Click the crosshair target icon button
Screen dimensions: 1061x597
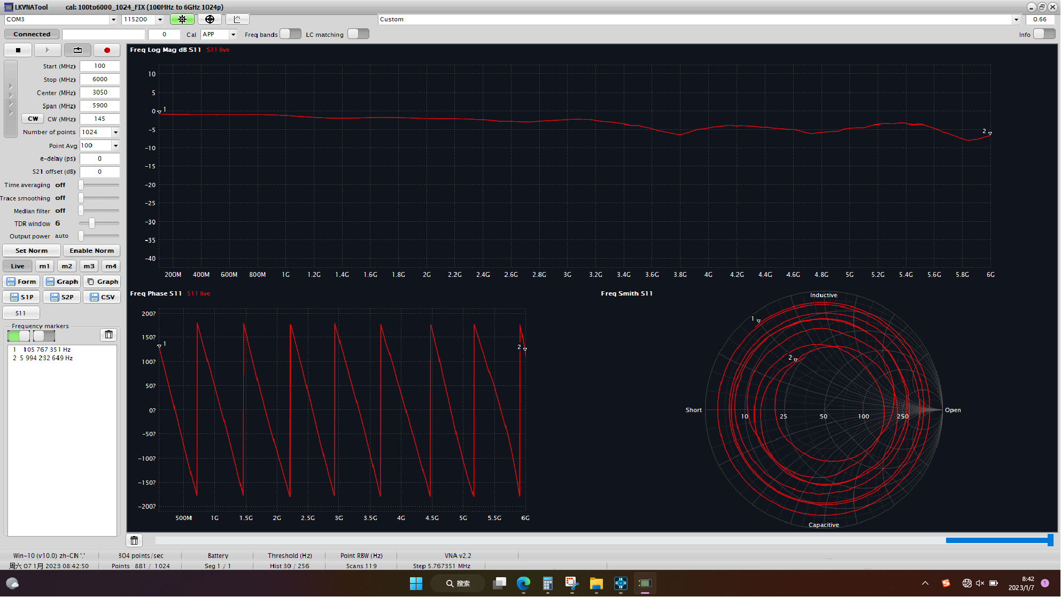tap(210, 19)
